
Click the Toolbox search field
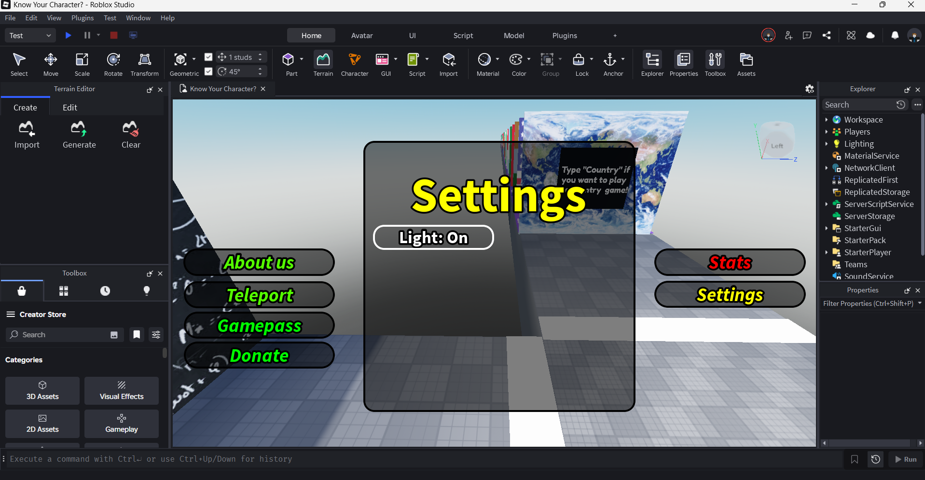click(x=65, y=335)
